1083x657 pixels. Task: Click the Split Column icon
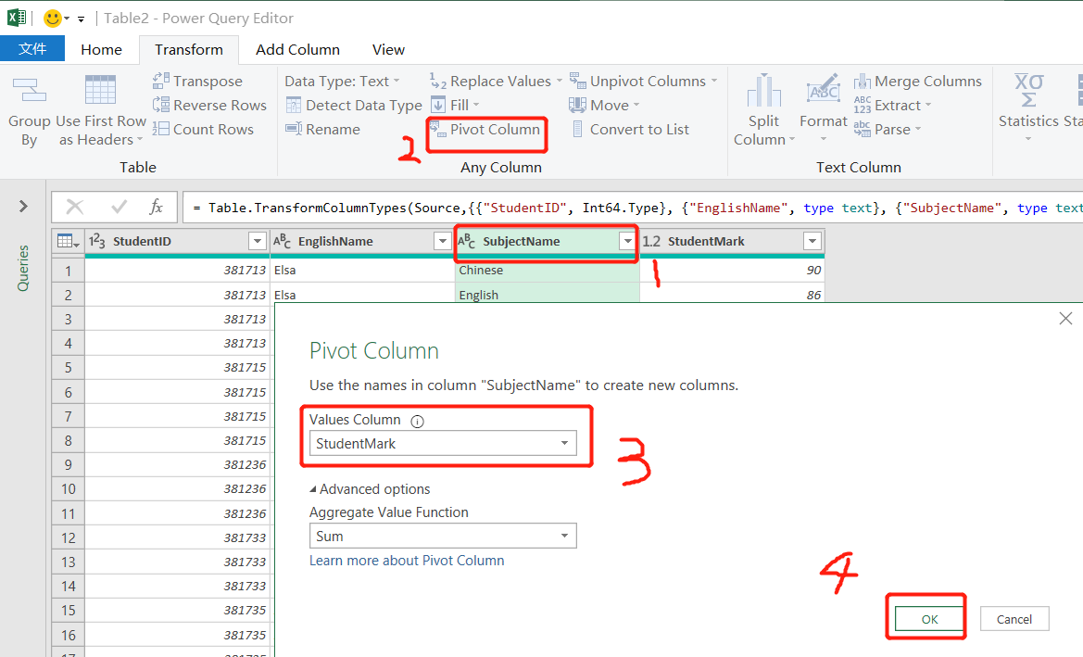pos(764,93)
